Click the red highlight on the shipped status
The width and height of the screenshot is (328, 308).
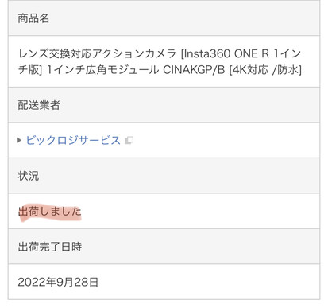(x=50, y=212)
